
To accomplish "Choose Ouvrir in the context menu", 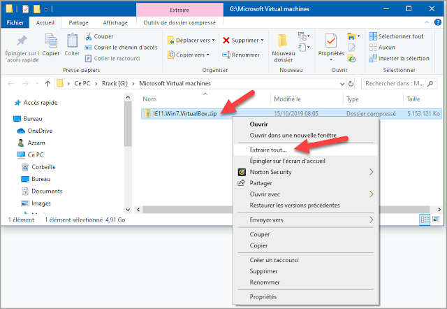I will (x=306, y=124).
